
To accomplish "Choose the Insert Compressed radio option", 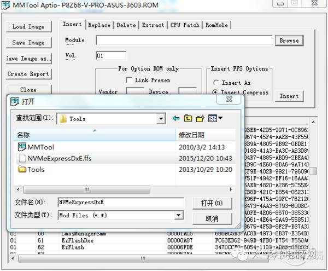I will [x=216, y=93].
